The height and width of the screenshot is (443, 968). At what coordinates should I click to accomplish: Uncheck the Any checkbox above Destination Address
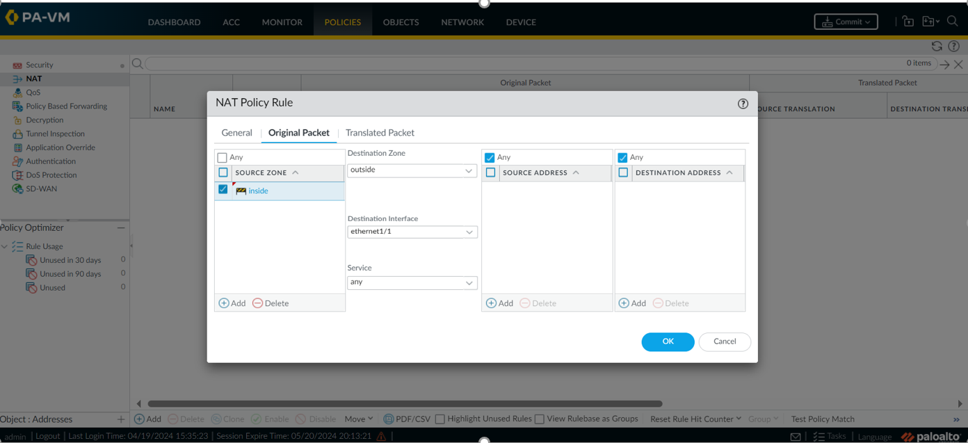tap(623, 158)
